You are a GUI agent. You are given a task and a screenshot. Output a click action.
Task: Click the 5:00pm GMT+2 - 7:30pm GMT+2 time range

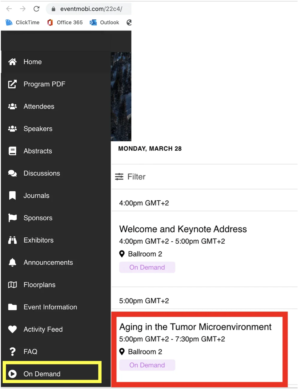(x=172, y=339)
